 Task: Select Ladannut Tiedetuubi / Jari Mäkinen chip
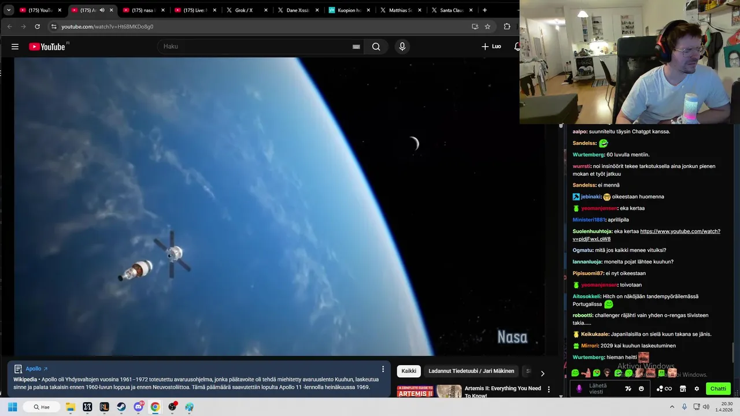pos(471,371)
